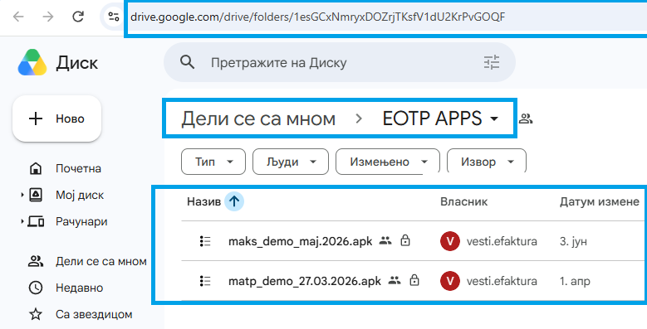Click owner avatar in maks_demo_maj.2026.apk row

click(x=450, y=241)
